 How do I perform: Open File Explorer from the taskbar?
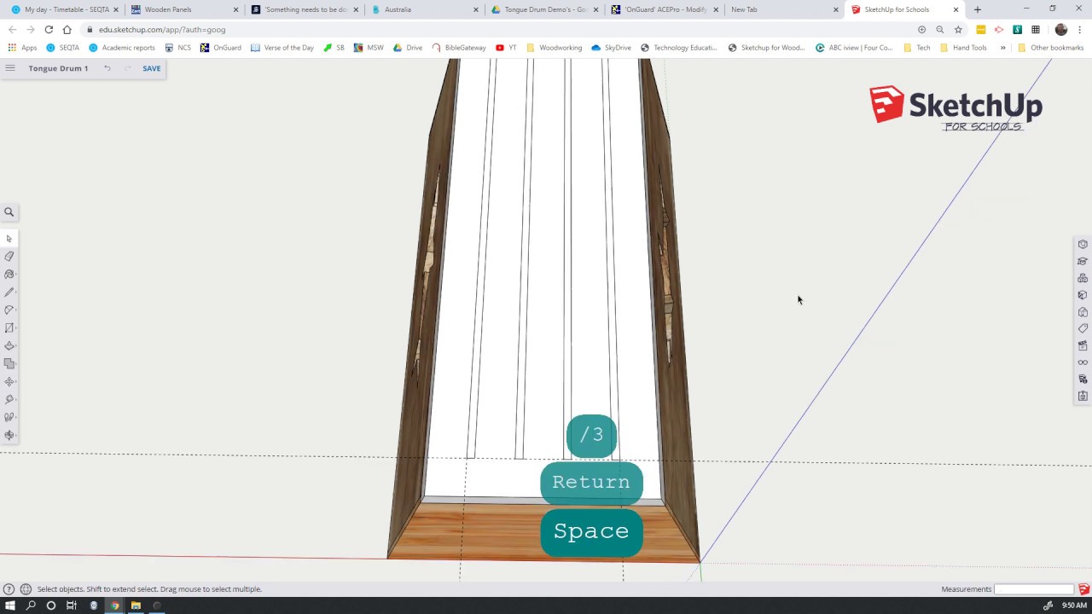pyautogui.click(x=136, y=605)
